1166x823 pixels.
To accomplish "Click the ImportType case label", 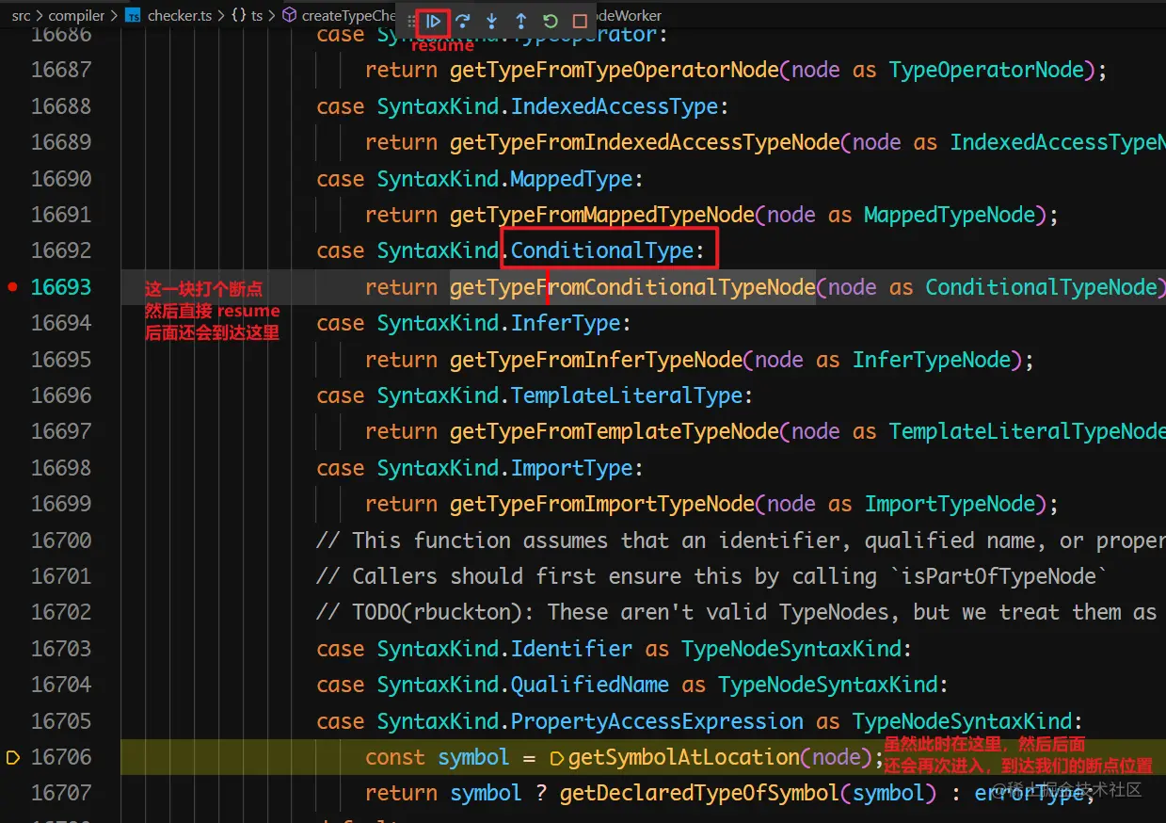I will pos(572,468).
